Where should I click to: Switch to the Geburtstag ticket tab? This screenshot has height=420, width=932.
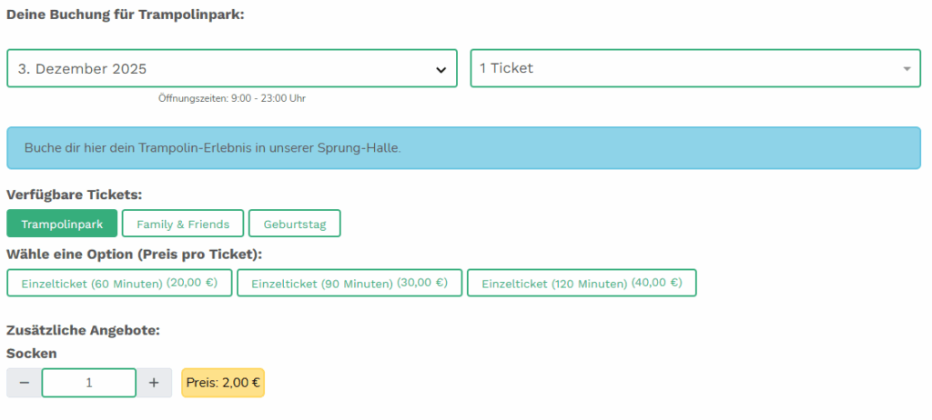click(294, 224)
